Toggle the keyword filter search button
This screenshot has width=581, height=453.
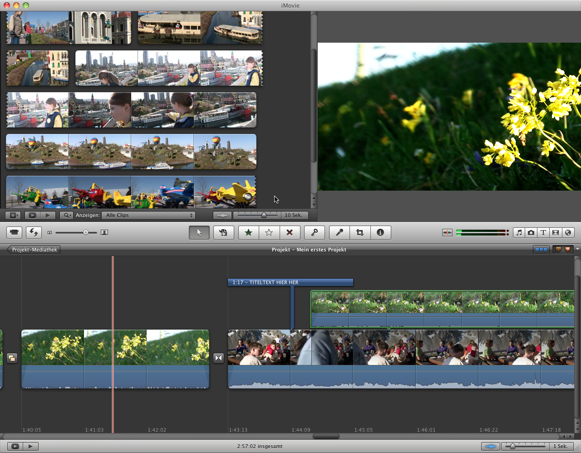coord(66,215)
